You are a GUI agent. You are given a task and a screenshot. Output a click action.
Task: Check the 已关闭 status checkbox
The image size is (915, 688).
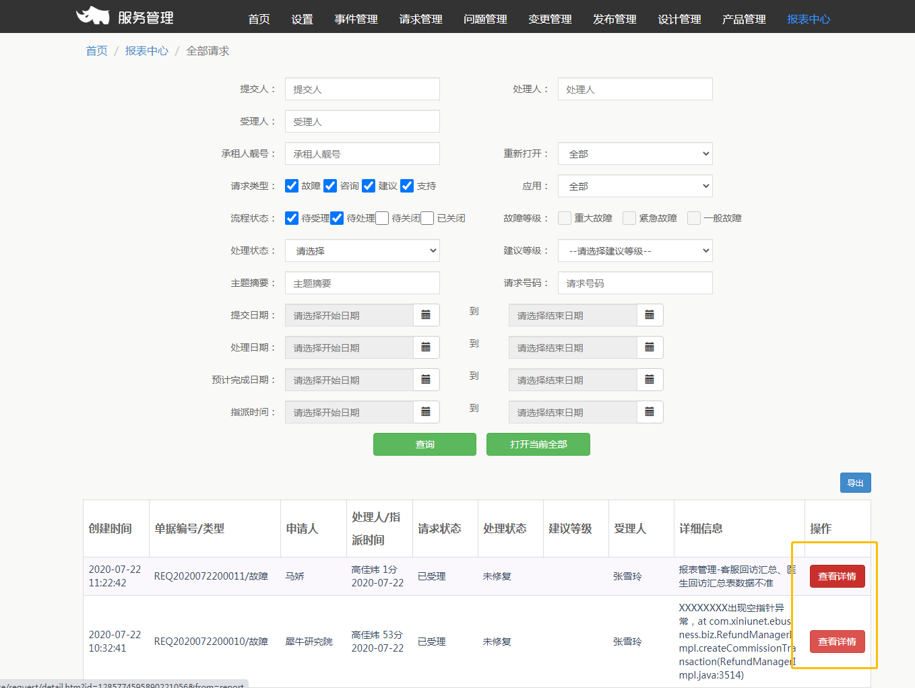click(427, 218)
